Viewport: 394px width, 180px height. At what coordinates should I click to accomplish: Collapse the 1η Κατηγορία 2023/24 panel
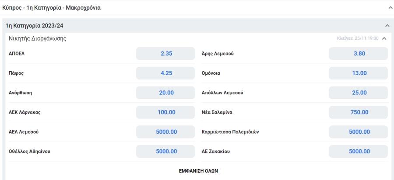387,26
